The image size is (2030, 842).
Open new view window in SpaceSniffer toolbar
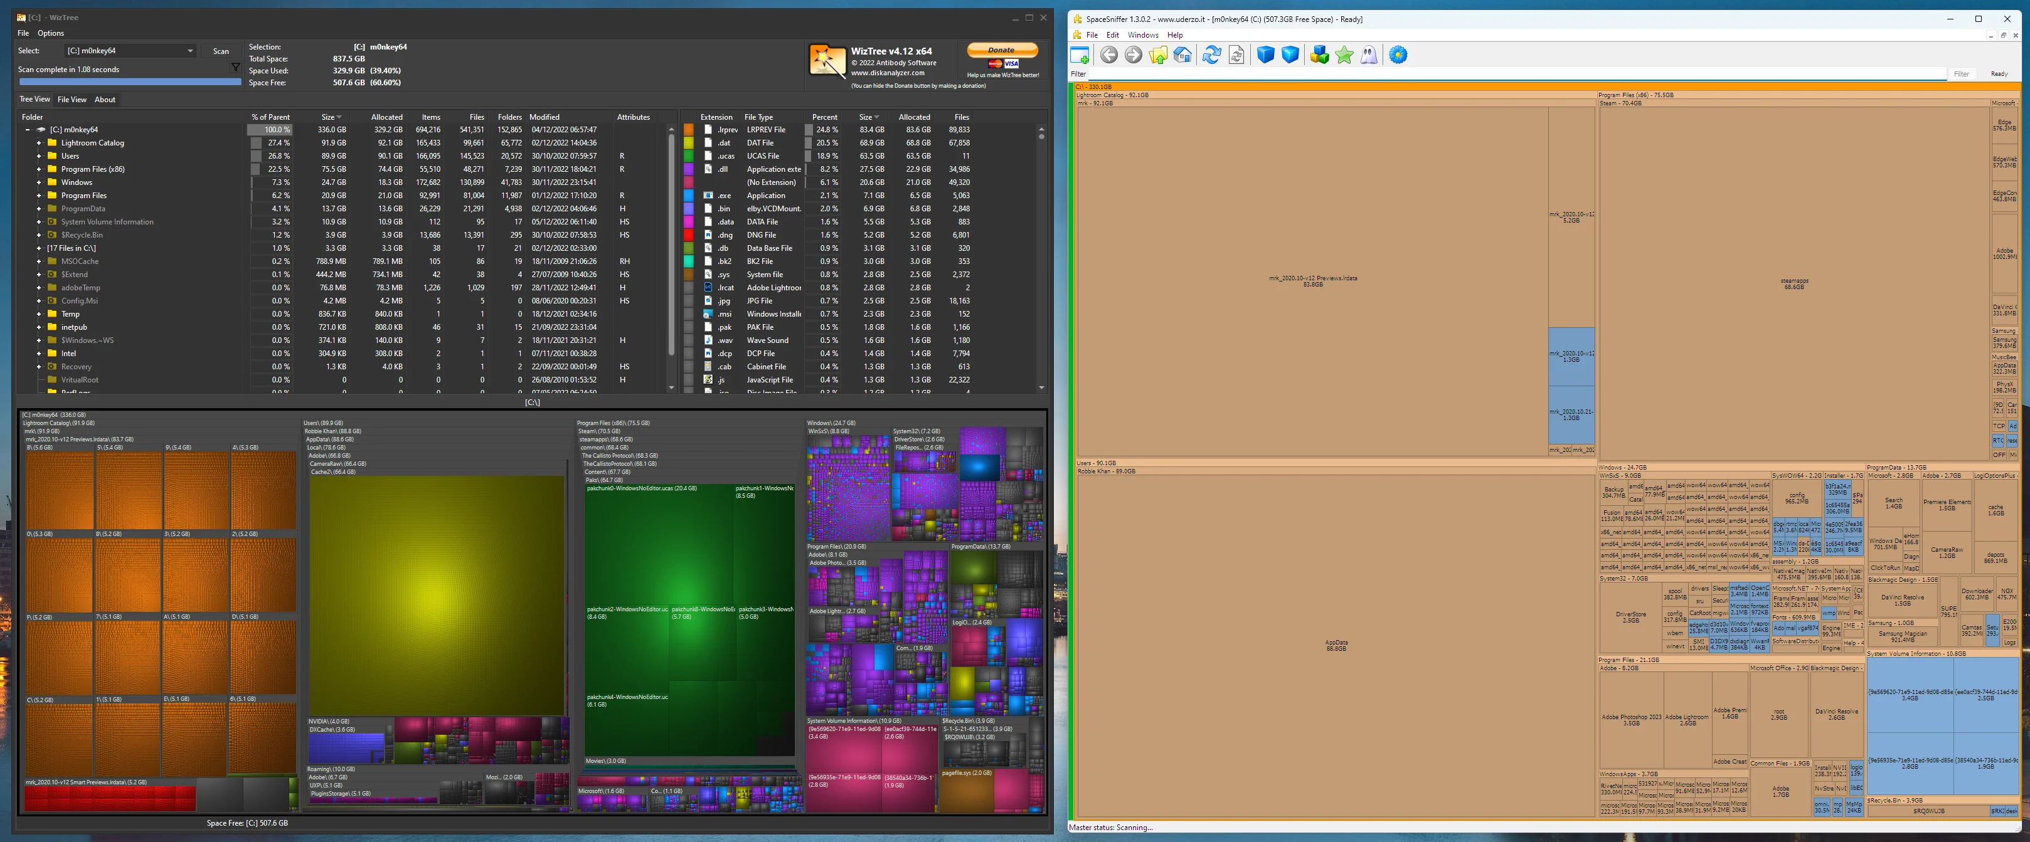pyautogui.click(x=1080, y=55)
